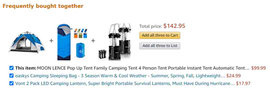Untick the Vont LED Camping Lantern checkbox
This screenshot has height=90, width=270.
tap(11, 84)
